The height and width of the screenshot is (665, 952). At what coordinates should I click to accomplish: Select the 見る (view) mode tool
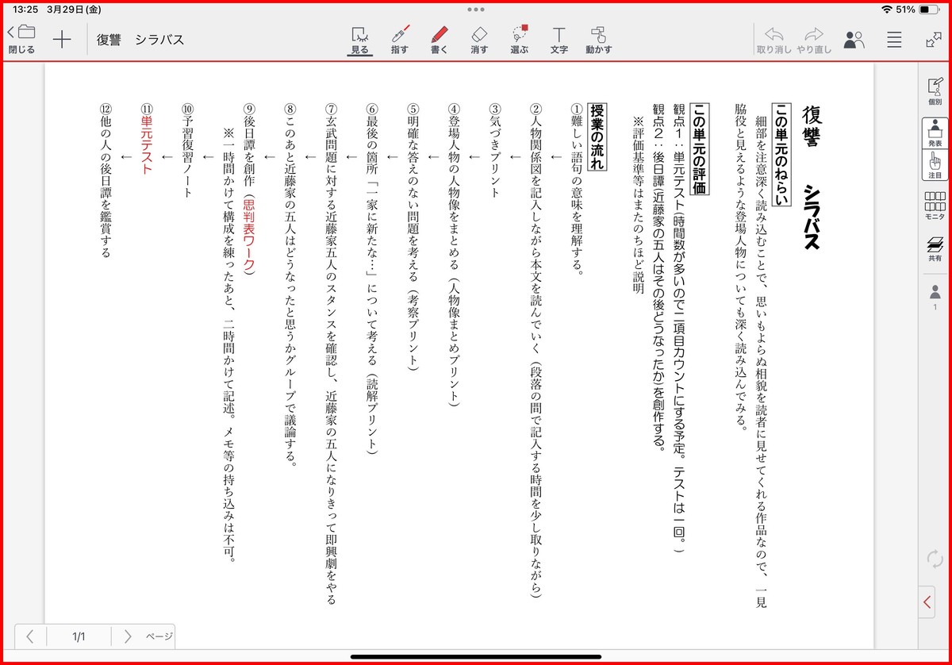[360, 39]
